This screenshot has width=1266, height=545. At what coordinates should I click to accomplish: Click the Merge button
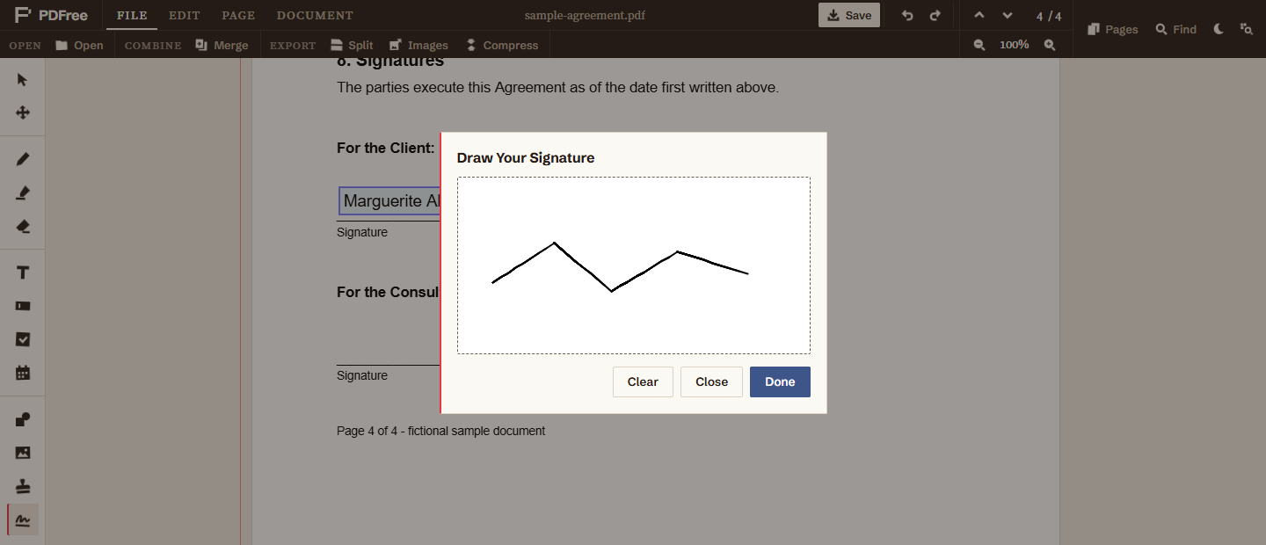click(222, 45)
